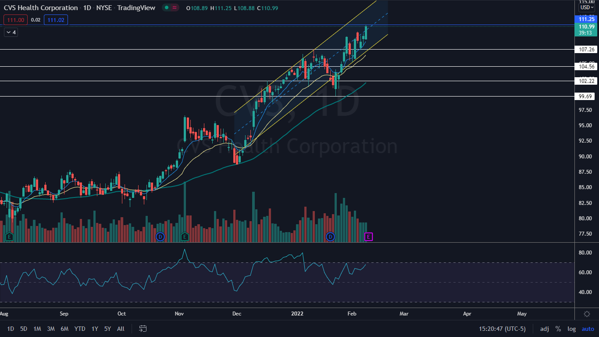Toggle percent scale mode
The width and height of the screenshot is (599, 337).
click(x=558, y=329)
